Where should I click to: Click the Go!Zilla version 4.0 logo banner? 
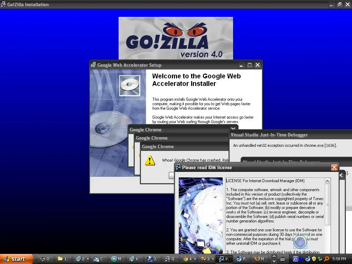click(x=176, y=38)
